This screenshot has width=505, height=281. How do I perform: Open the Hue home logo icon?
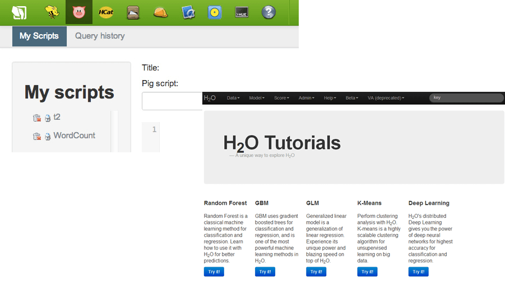coord(19,12)
